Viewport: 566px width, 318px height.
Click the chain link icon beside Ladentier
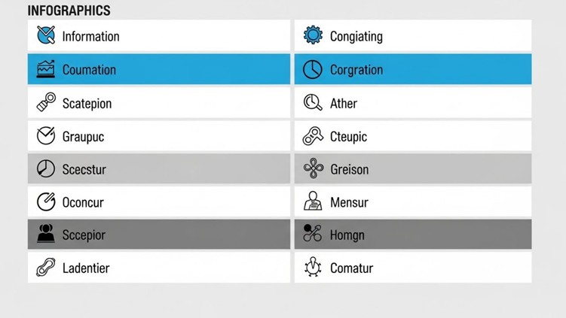(46, 267)
